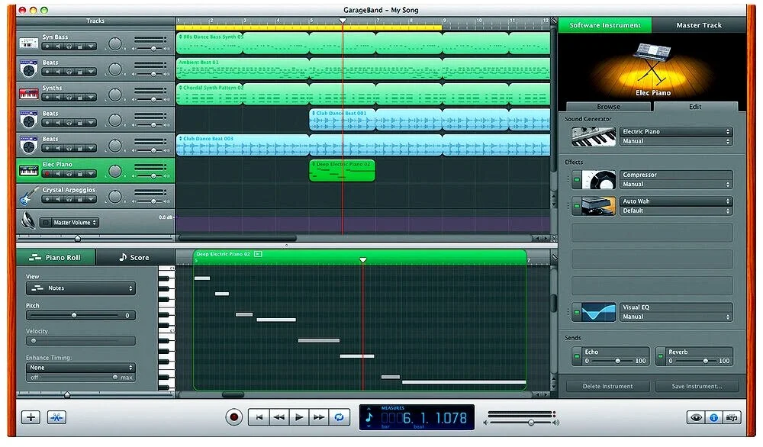The width and height of the screenshot is (763, 447).
Task: Fast forward the playhead
Action: coord(319,417)
